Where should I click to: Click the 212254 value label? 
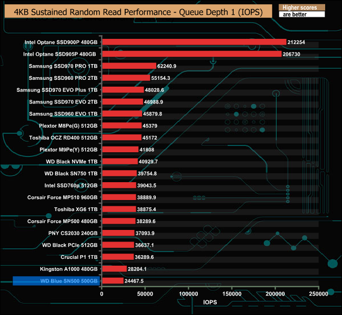[296, 42]
